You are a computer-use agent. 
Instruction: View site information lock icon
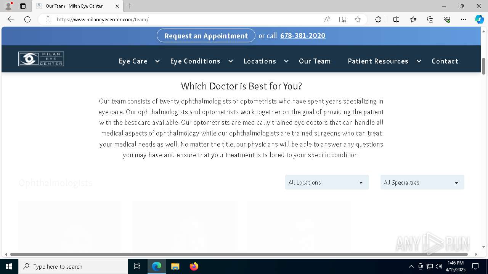(x=48, y=19)
